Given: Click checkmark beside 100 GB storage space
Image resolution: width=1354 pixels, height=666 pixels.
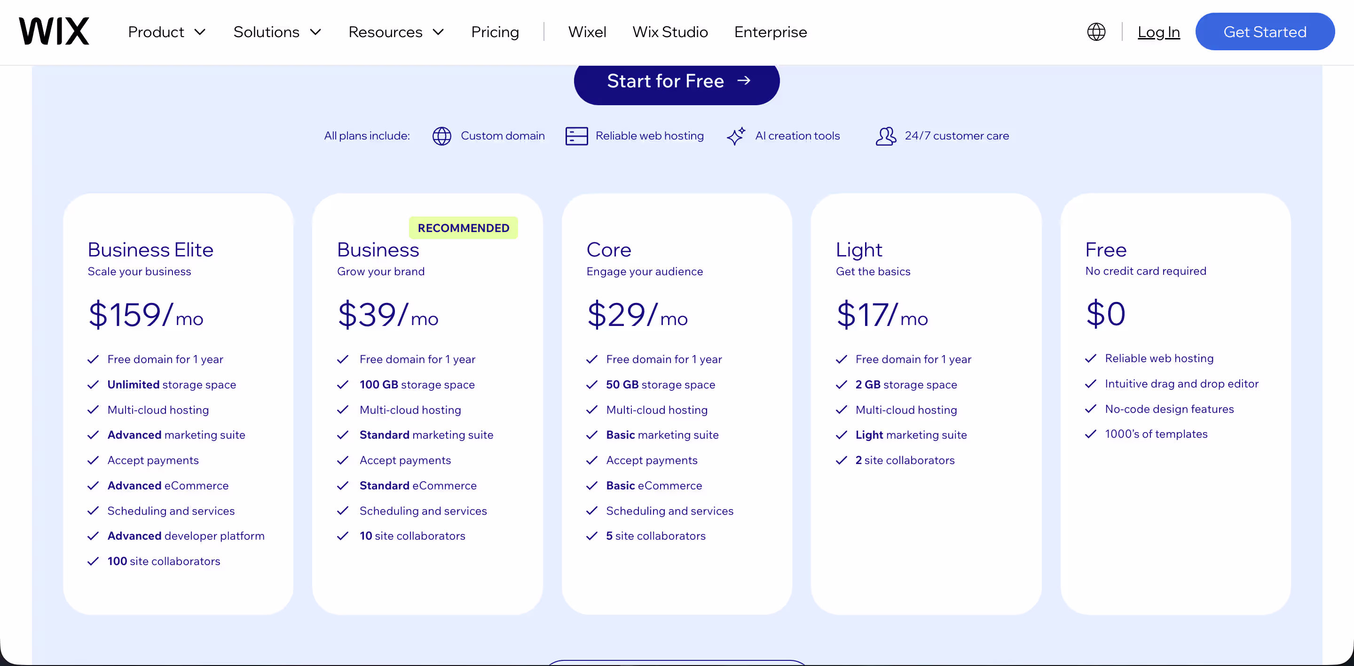Looking at the screenshot, I should tap(343, 385).
